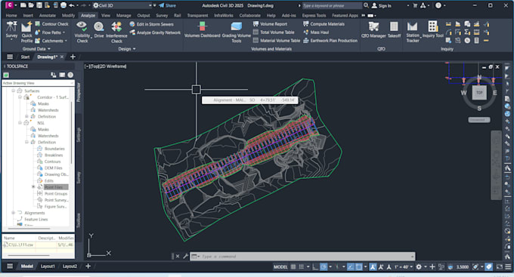The image size is (514, 277).
Task: Click the Undo arrow in quick access toolbar
Action: (72, 5)
